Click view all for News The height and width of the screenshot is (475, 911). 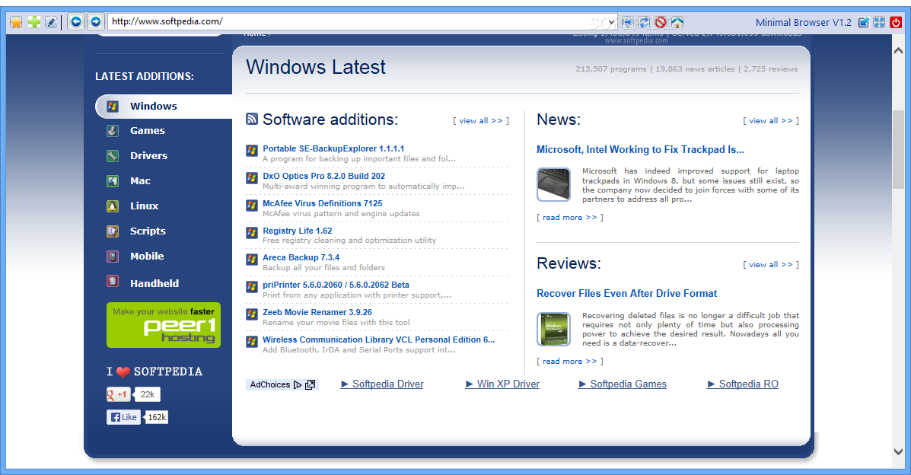[771, 121]
